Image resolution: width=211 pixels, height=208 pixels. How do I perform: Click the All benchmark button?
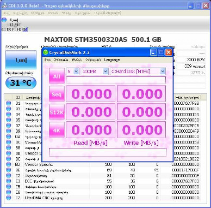click(57, 76)
